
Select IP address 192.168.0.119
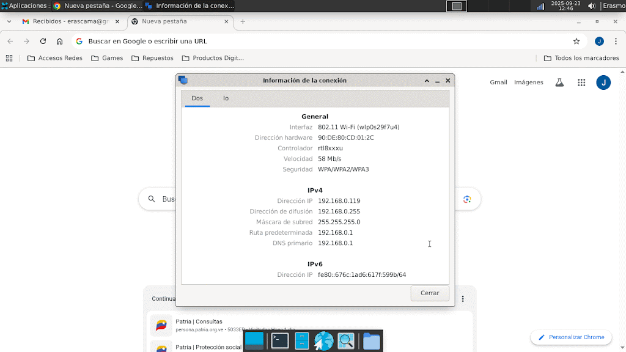tap(339, 200)
